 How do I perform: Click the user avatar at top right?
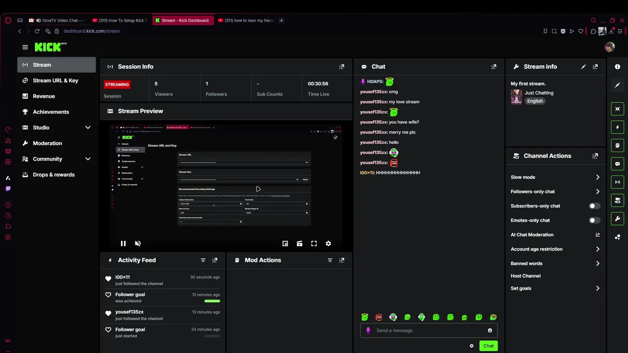pyautogui.click(x=609, y=47)
